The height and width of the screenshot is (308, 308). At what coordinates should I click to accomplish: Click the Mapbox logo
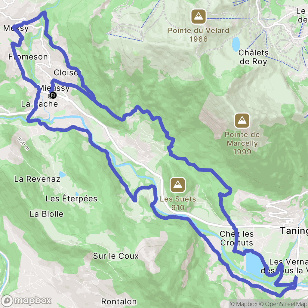pyautogui.click(x=26, y=300)
